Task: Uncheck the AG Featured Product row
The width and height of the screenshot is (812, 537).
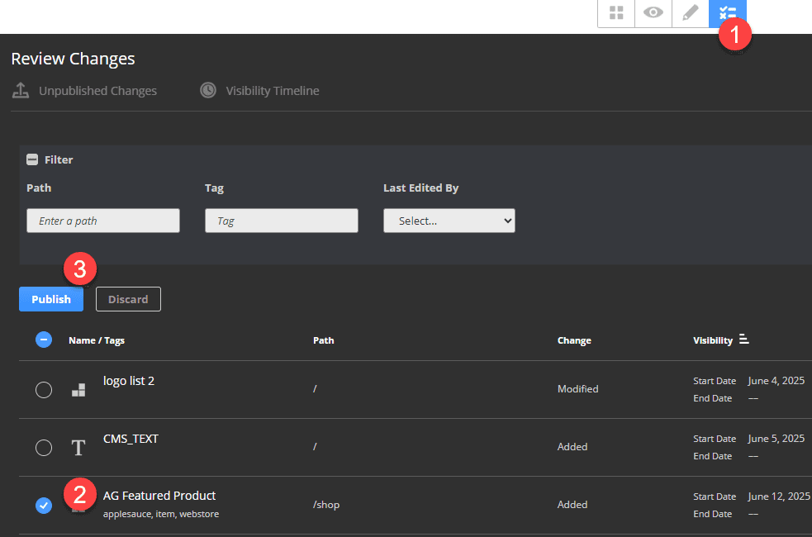Action: [x=44, y=506]
